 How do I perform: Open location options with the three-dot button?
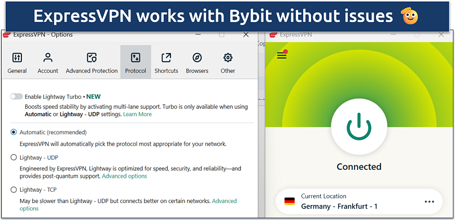point(429,202)
